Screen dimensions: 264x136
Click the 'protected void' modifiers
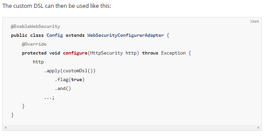[x=41, y=53]
